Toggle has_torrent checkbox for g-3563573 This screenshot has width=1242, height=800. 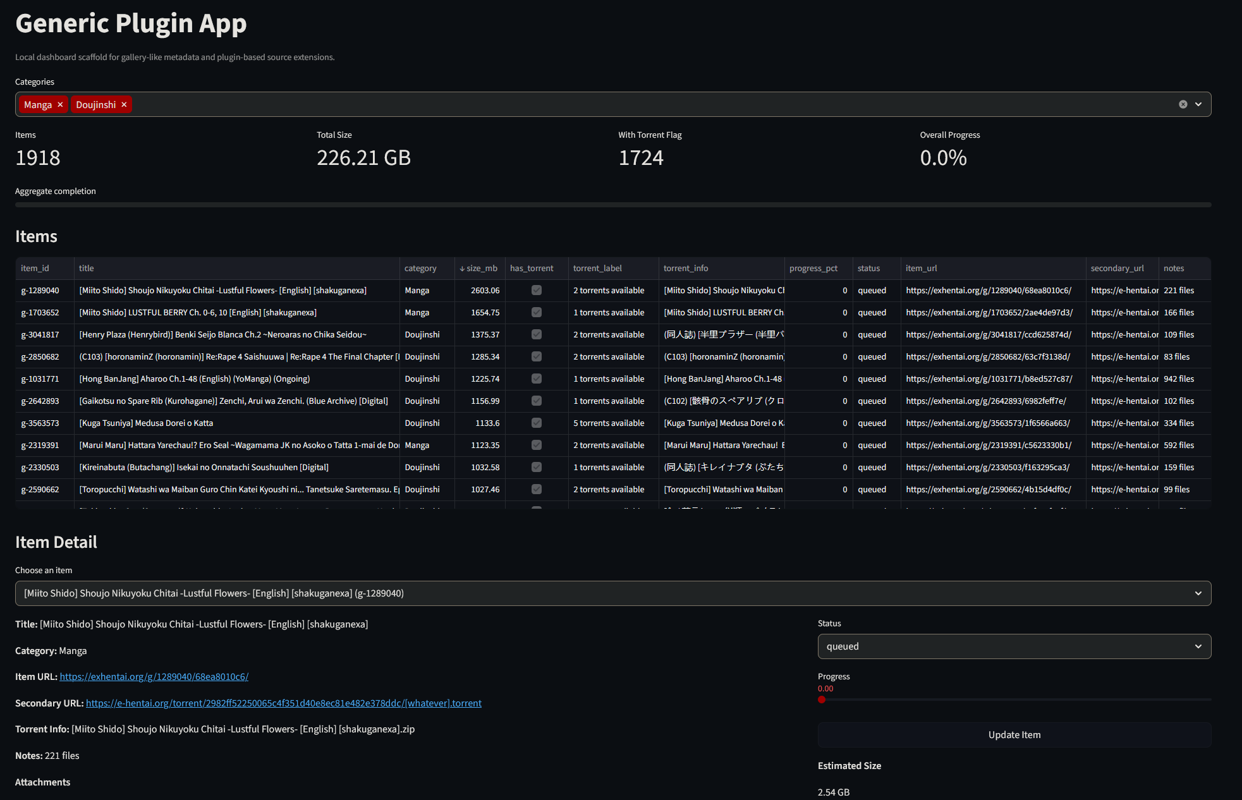tap(536, 423)
